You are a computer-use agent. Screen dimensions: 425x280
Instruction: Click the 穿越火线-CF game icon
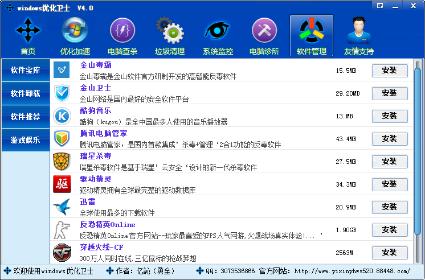point(62,253)
